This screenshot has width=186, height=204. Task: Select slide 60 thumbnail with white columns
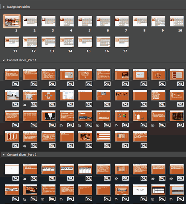point(85,169)
